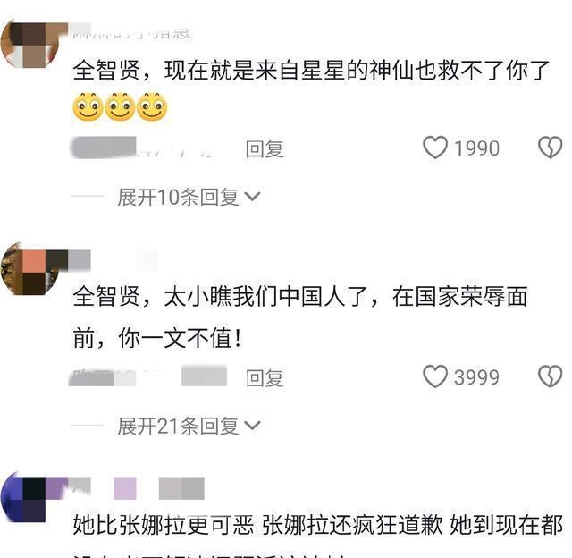This screenshot has width=572, height=558.
Task: Dislike the first comment via broken heart
Action: (551, 148)
